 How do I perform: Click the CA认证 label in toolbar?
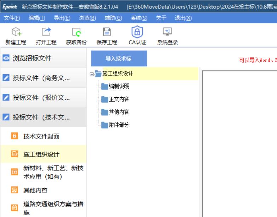137,42
